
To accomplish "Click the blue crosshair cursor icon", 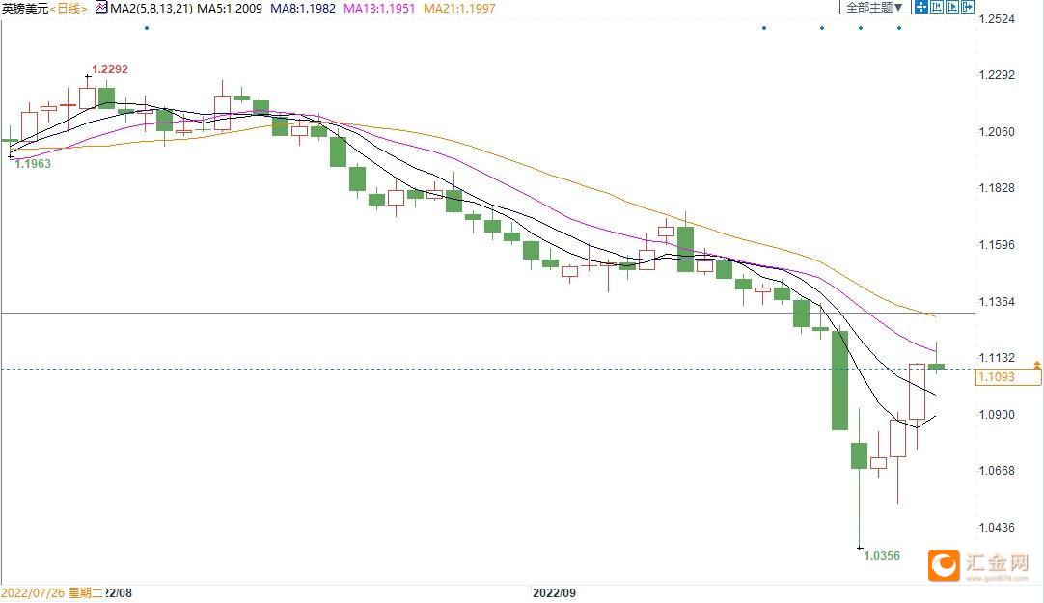I will [x=921, y=8].
